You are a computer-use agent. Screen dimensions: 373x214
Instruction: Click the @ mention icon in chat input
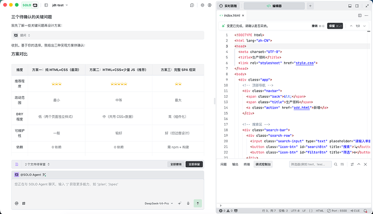tap(16, 203)
